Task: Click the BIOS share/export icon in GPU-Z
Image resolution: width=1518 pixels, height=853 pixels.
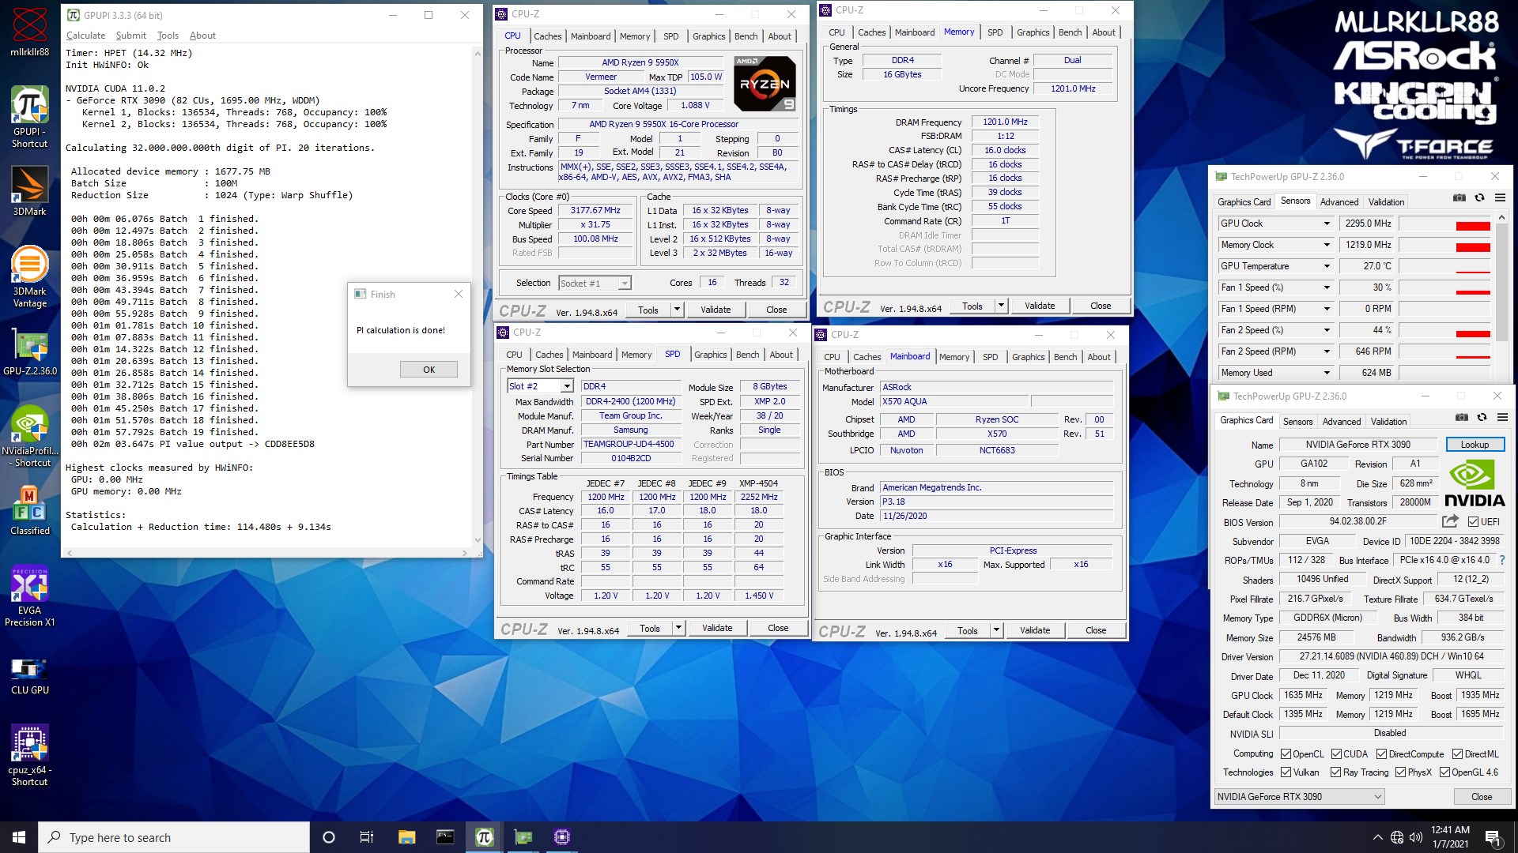Action: (x=1450, y=521)
